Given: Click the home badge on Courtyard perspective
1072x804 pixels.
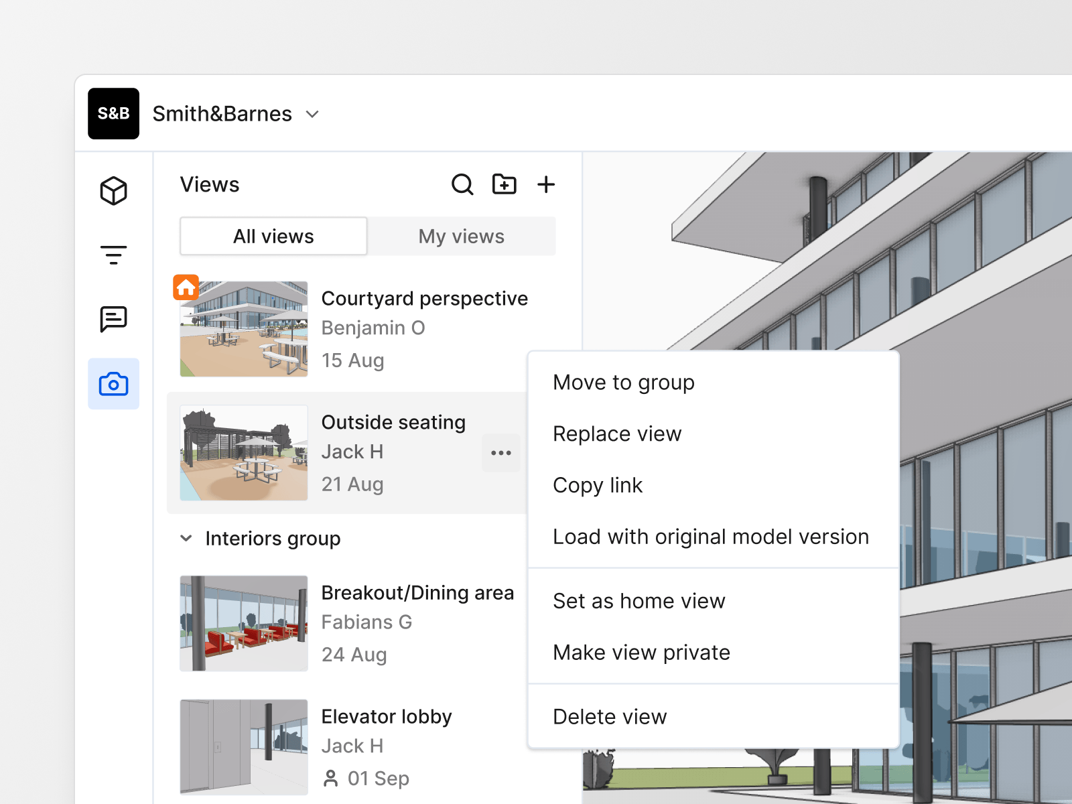Looking at the screenshot, I should point(186,287).
